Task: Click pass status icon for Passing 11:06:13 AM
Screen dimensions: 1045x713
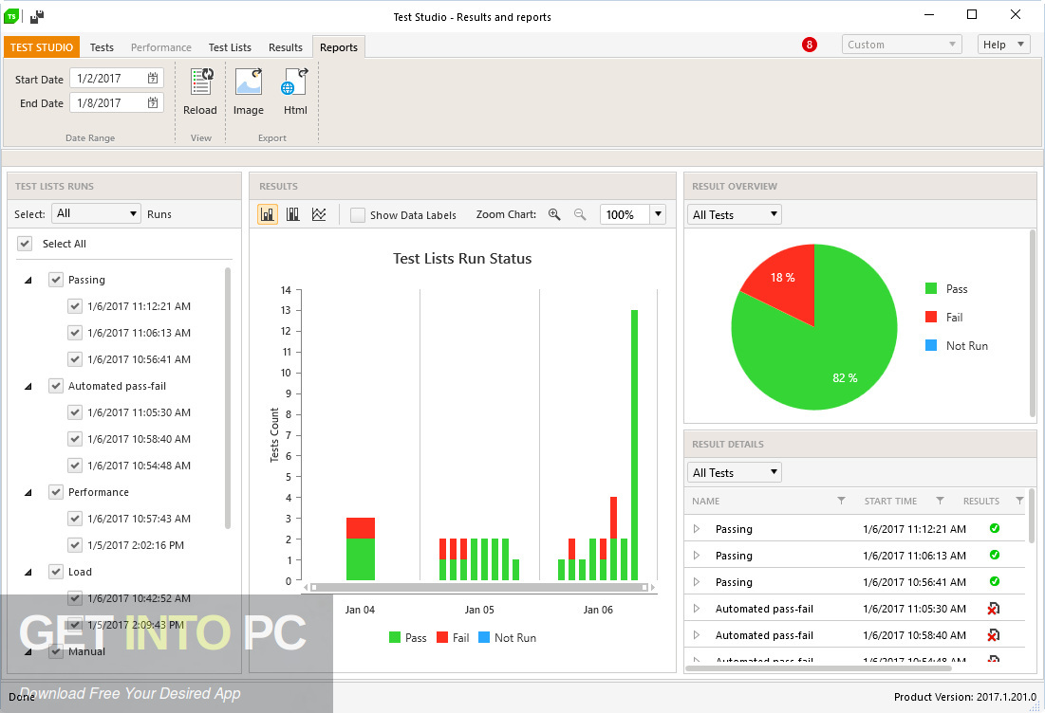Action: pos(995,556)
